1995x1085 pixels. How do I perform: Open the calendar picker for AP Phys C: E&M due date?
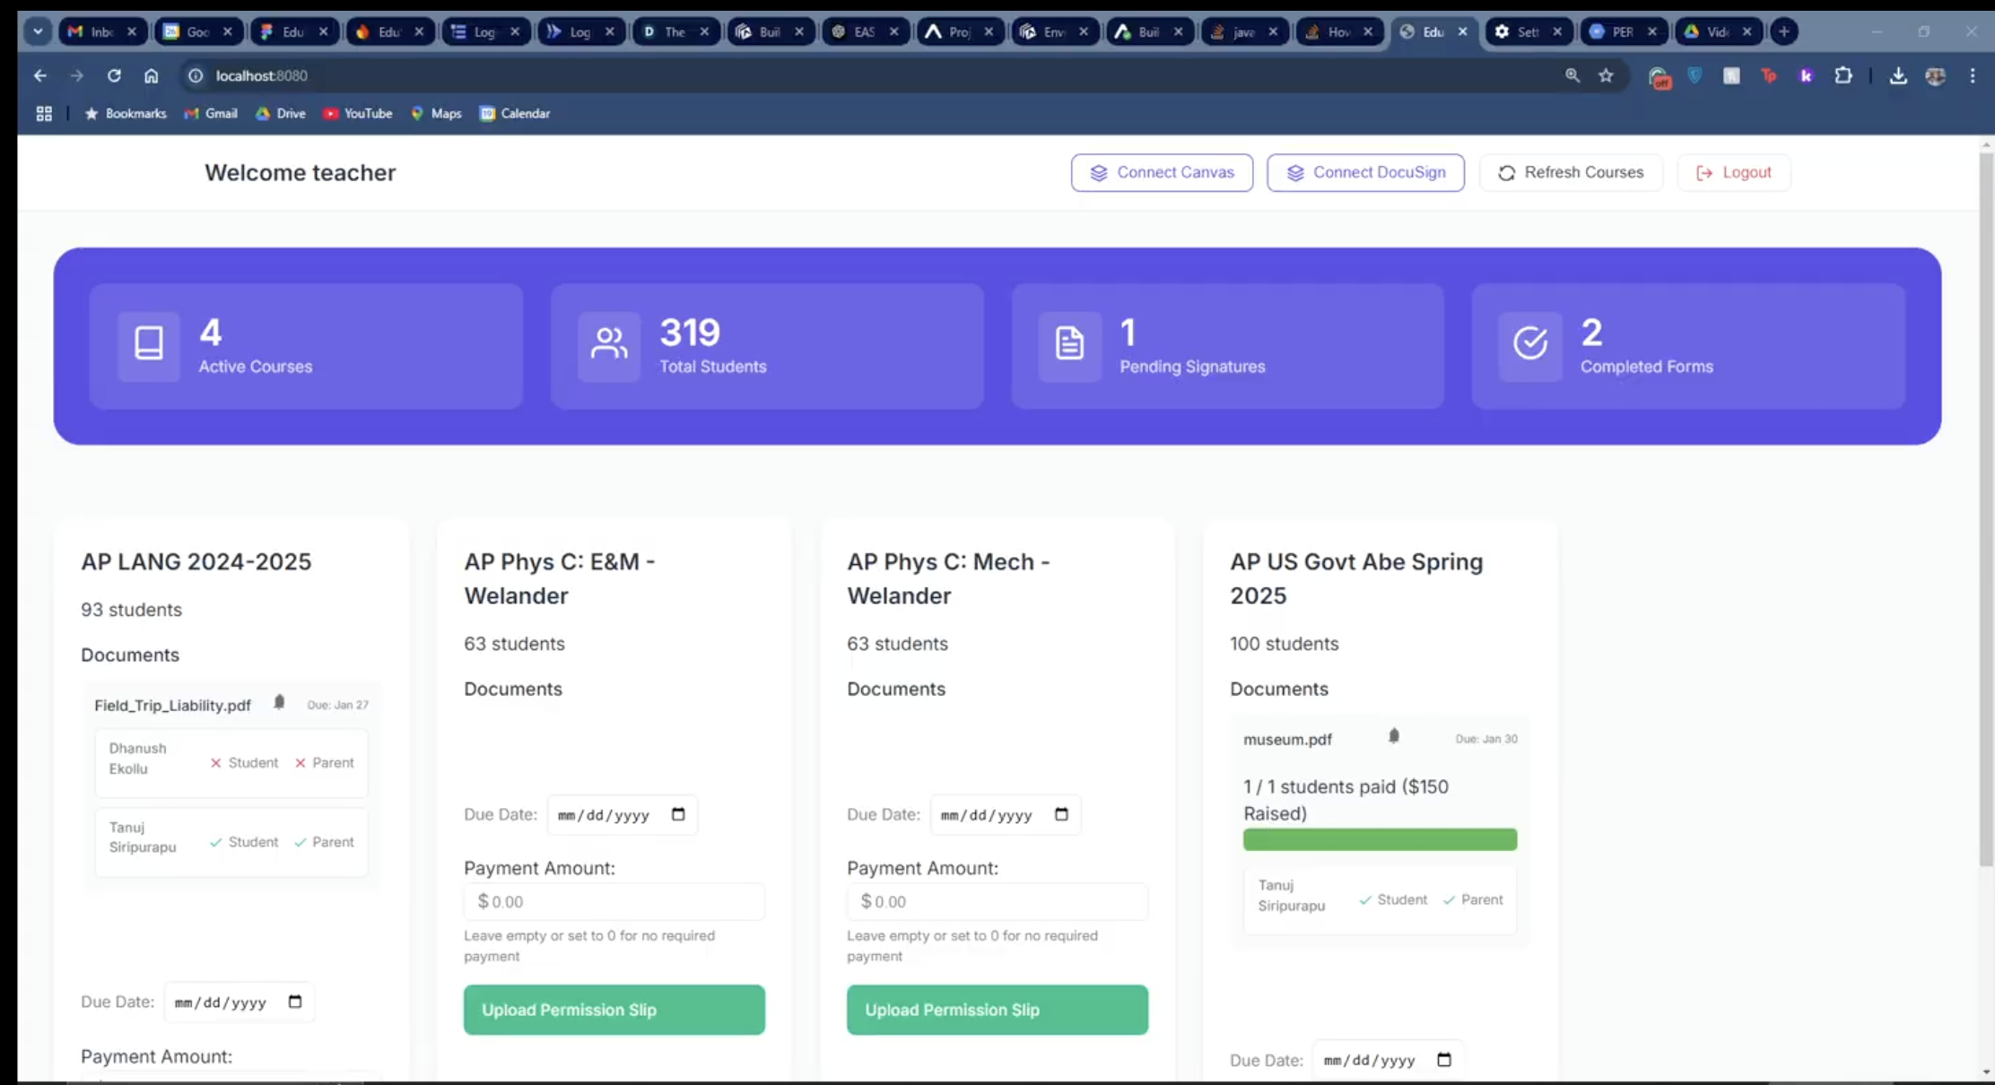coord(678,814)
